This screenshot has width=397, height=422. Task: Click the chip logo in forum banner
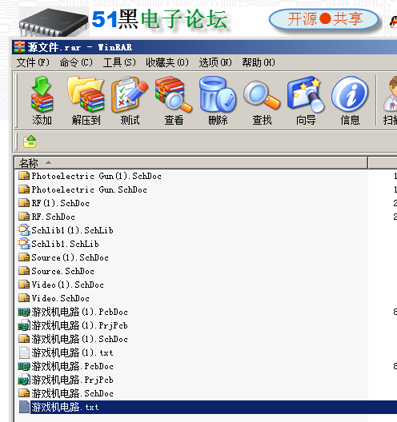[54, 22]
